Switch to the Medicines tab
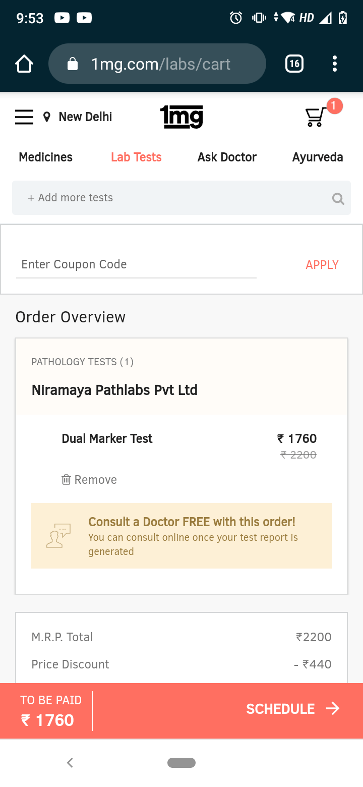 tap(46, 157)
